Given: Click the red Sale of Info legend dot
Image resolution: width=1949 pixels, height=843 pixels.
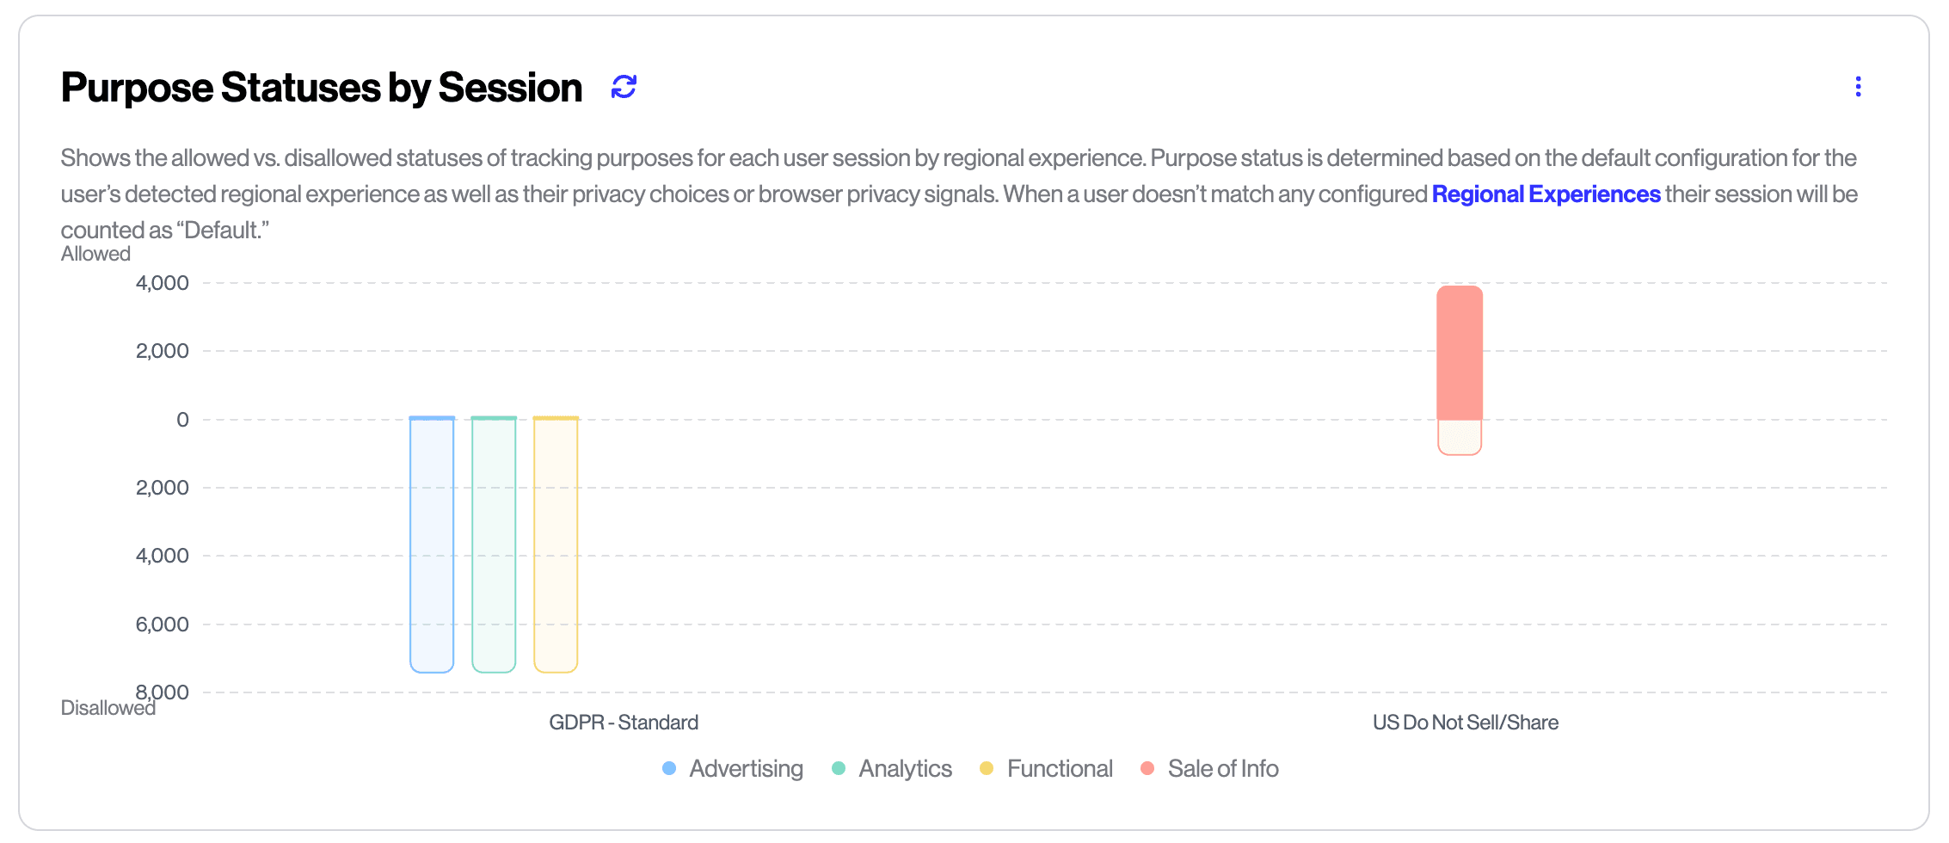Looking at the screenshot, I should pos(1147,768).
